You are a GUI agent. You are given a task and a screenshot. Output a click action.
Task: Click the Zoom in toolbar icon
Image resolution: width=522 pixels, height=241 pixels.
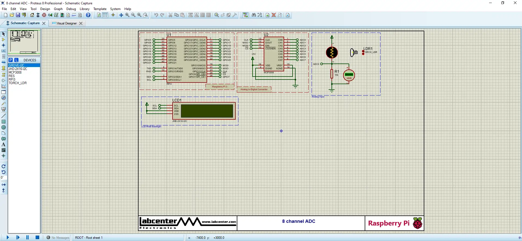[127, 15]
